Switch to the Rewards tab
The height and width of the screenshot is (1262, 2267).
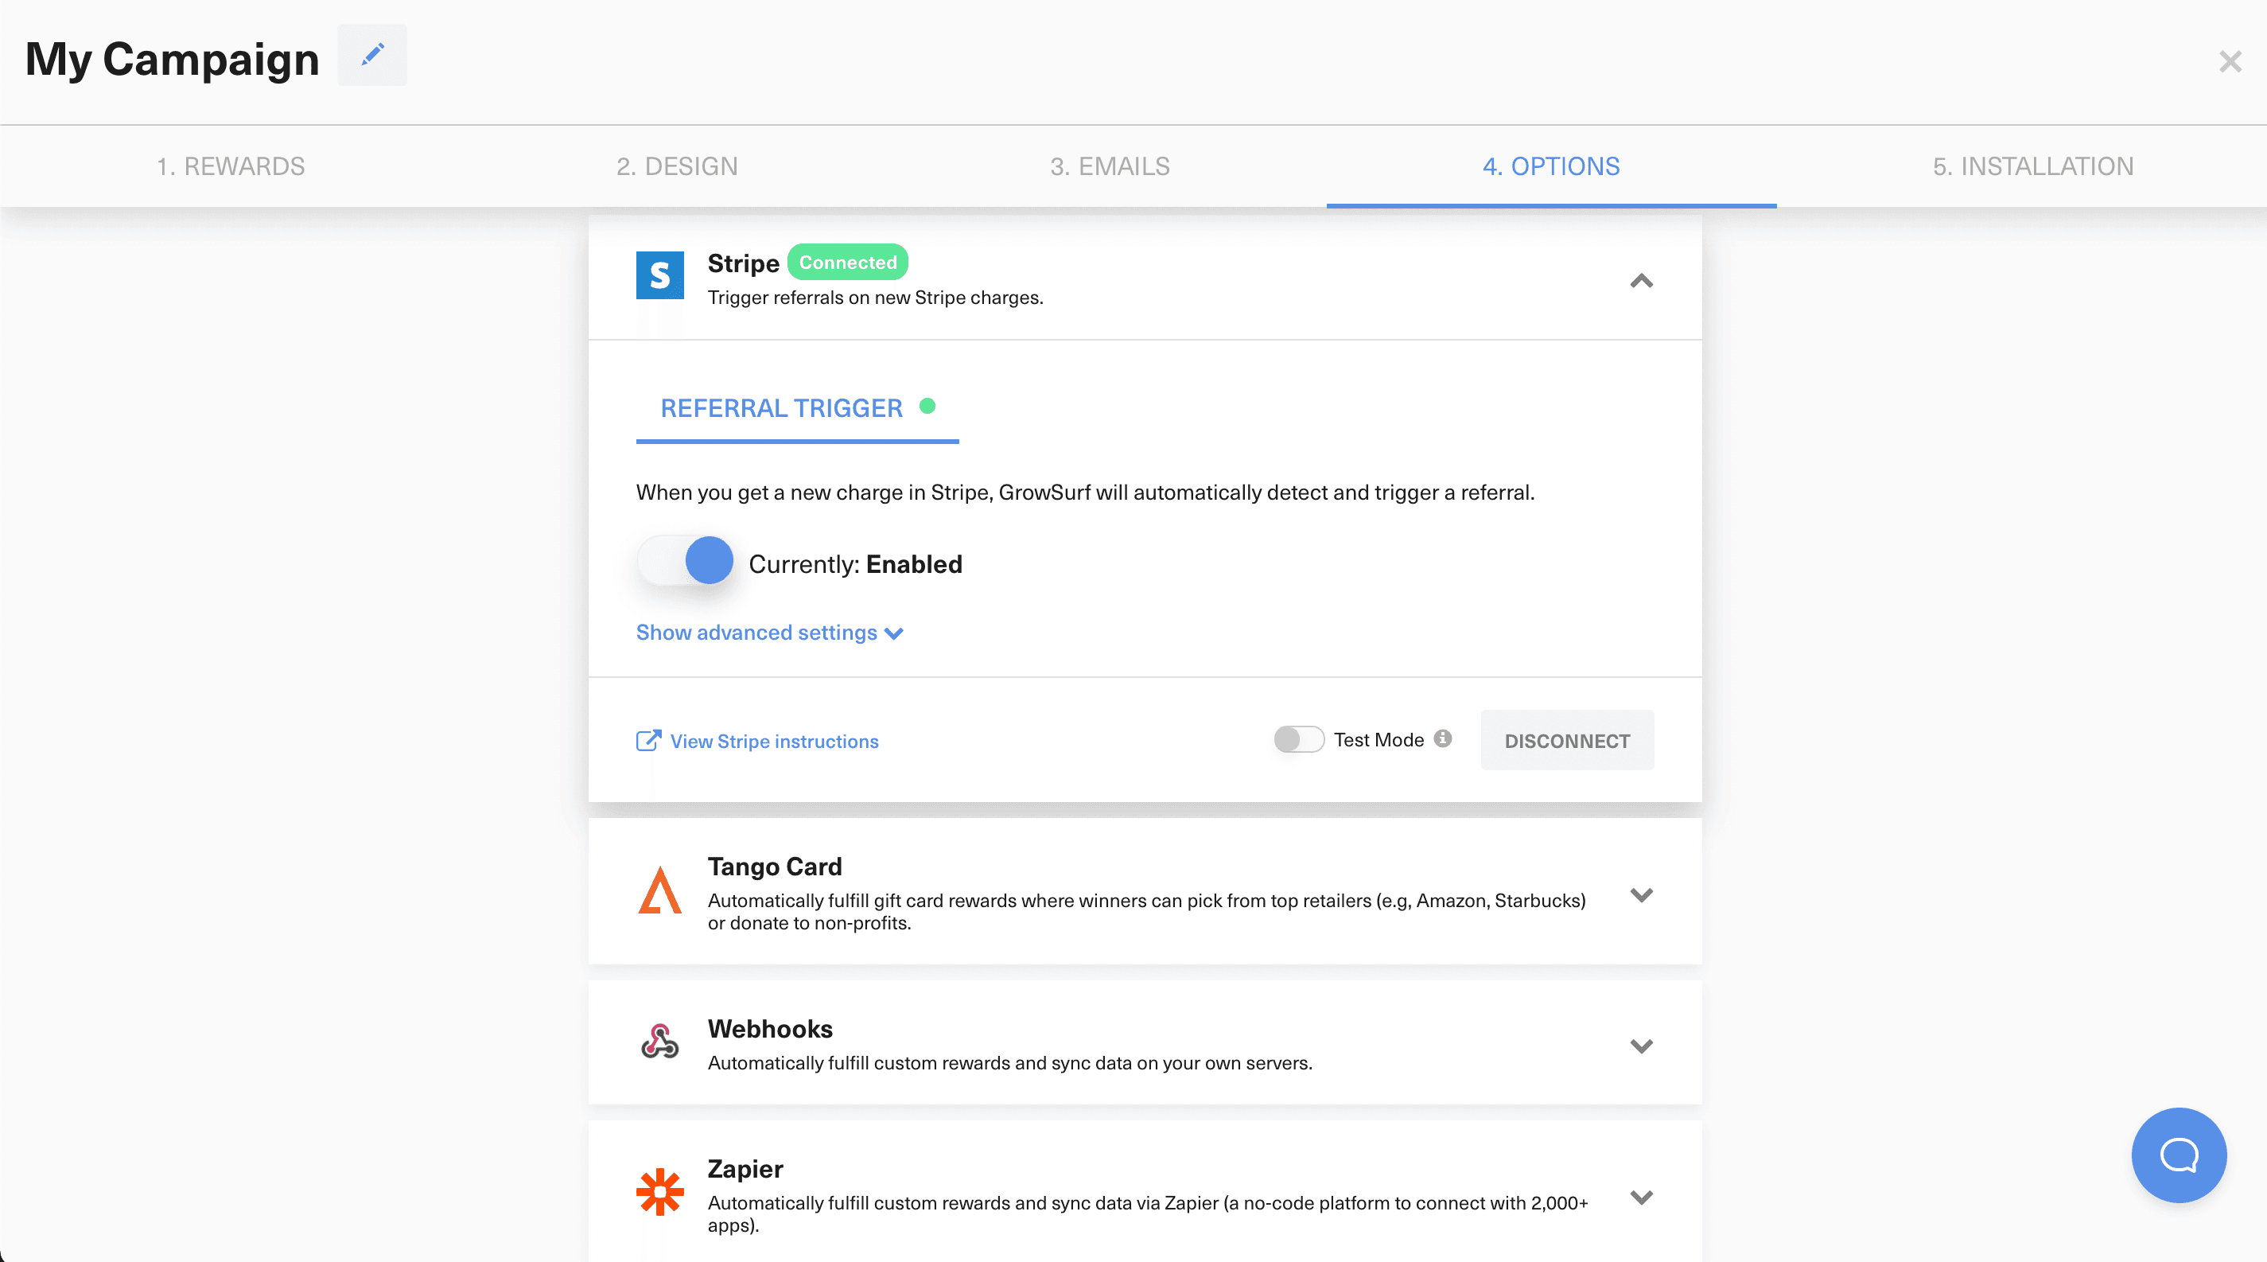[231, 166]
